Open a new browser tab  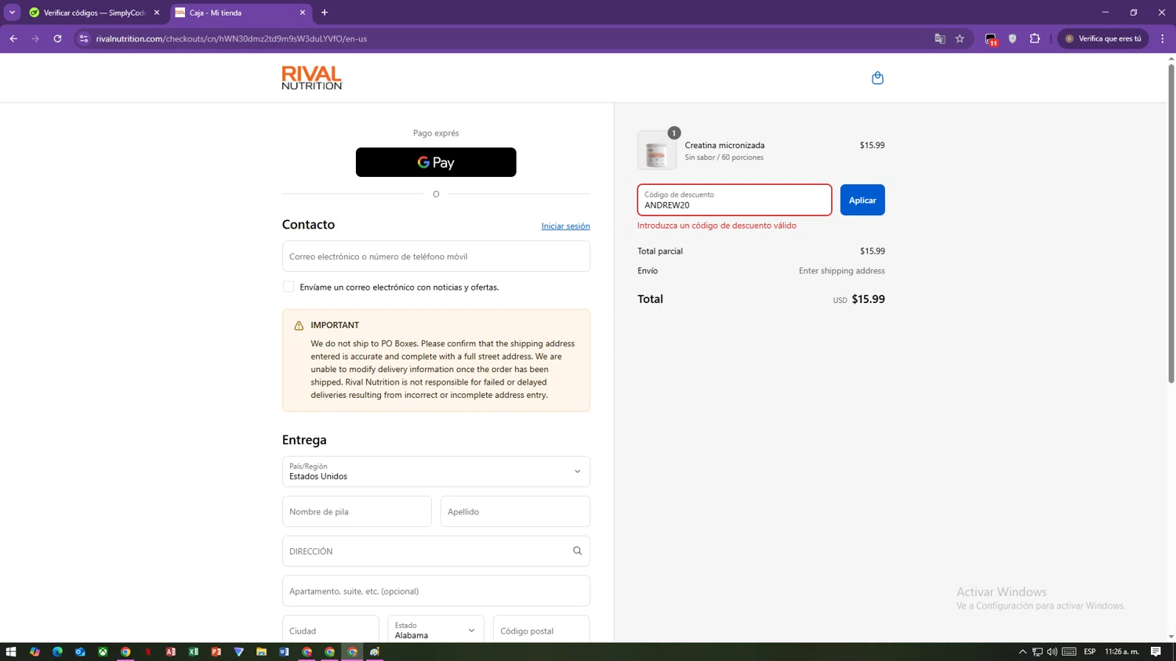(325, 13)
